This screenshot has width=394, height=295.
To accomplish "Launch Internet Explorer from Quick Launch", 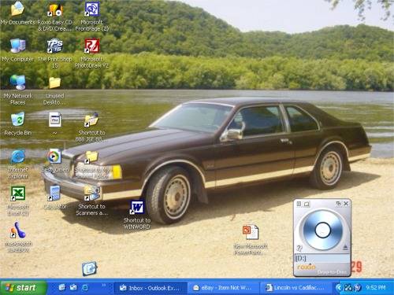I will coord(85,288).
